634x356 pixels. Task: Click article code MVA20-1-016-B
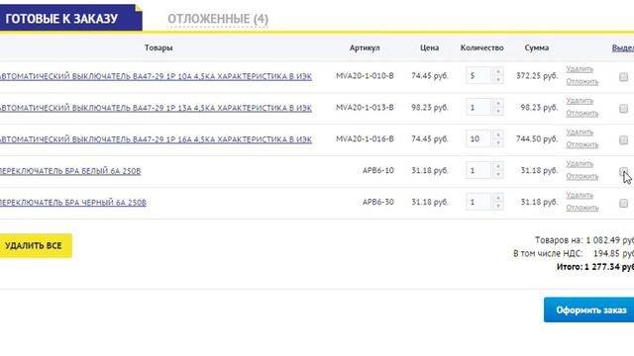point(365,138)
